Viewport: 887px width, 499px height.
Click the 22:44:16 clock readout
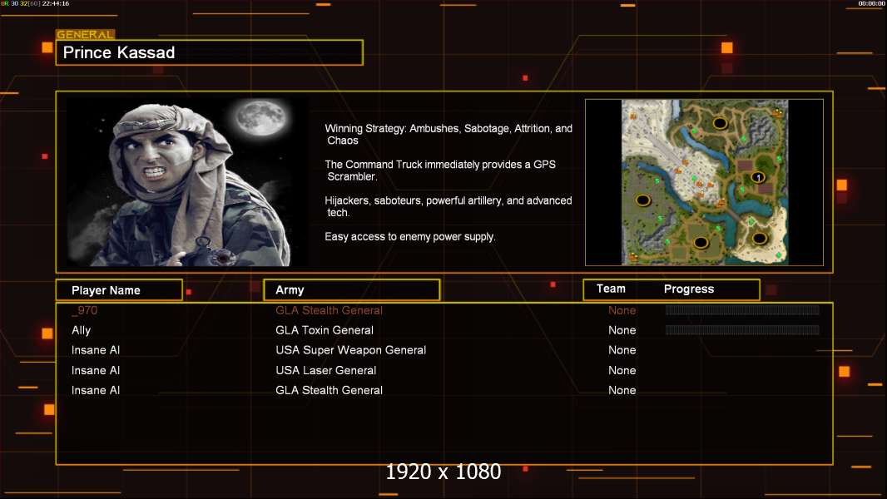coord(56,3)
